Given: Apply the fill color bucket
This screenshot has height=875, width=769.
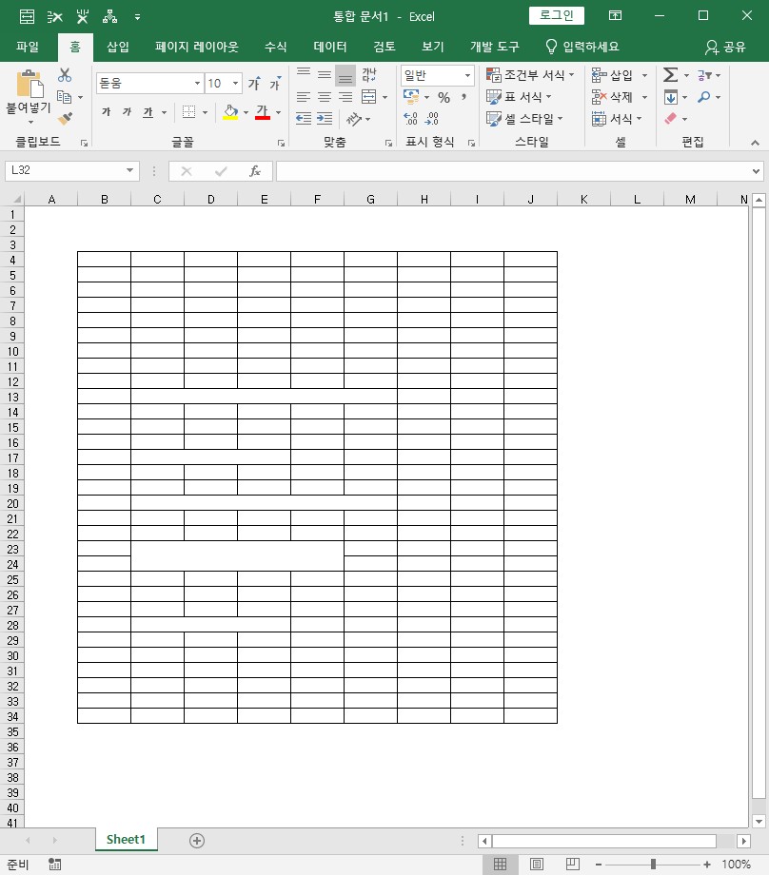Looking at the screenshot, I should (x=230, y=112).
